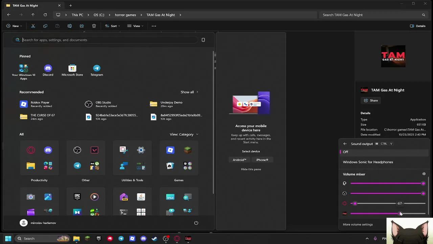This screenshot has width=433, height=244.
Task: Mute the headphones system volume icon
Action: [x=344, y=183]
